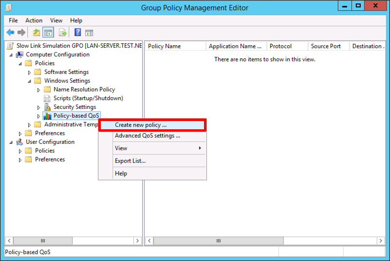Expand Preferences under User Configuration

[x=20, y=160]
